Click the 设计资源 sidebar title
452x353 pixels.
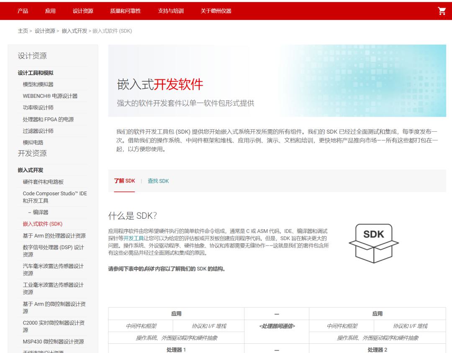pyautogui.click(x=32, y=56)
